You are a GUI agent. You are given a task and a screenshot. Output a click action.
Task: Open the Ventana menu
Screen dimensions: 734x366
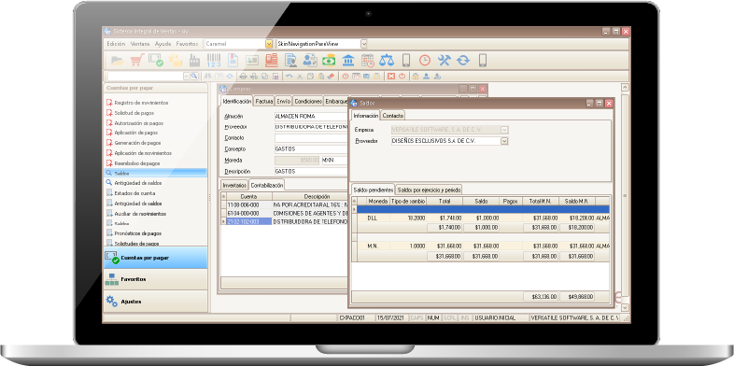pyautogui.click(x=140, y=44)
